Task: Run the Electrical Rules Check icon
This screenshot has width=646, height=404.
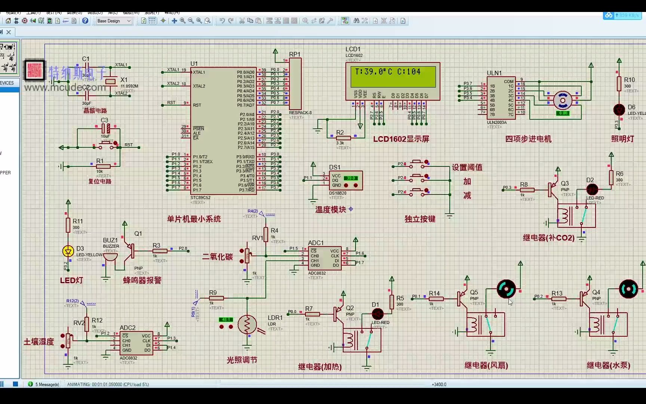Action: pyautogui.click(x=403, y=21)
